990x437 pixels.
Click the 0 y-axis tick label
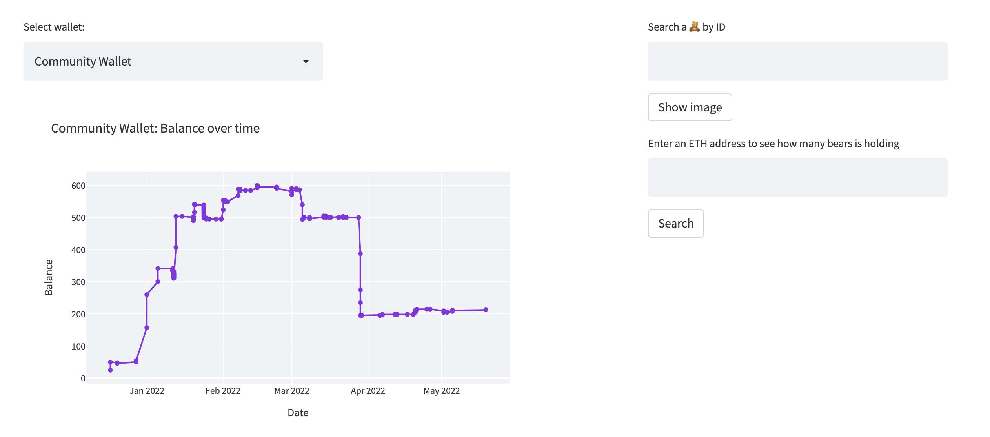pyautogui.click(x=83, y=378)
